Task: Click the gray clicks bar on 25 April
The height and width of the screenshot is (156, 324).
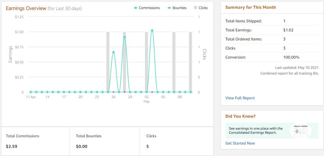Action: [x=108, y=62]
